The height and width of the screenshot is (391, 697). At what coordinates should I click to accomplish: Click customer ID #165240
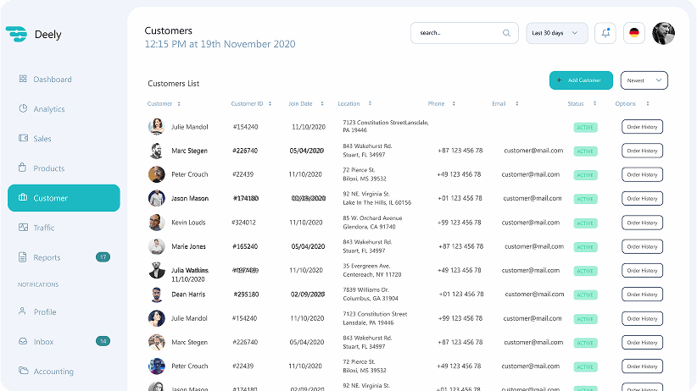tap(245, 246)
